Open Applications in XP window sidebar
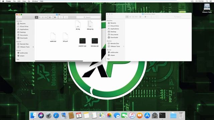Screen dimensions: 214x120 point(24,29)
